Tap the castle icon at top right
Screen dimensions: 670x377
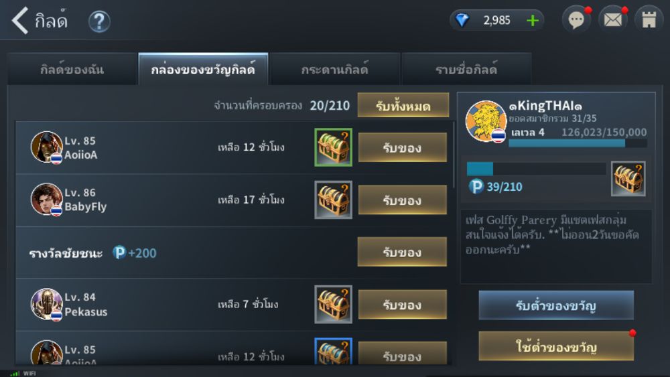point(649,19)
